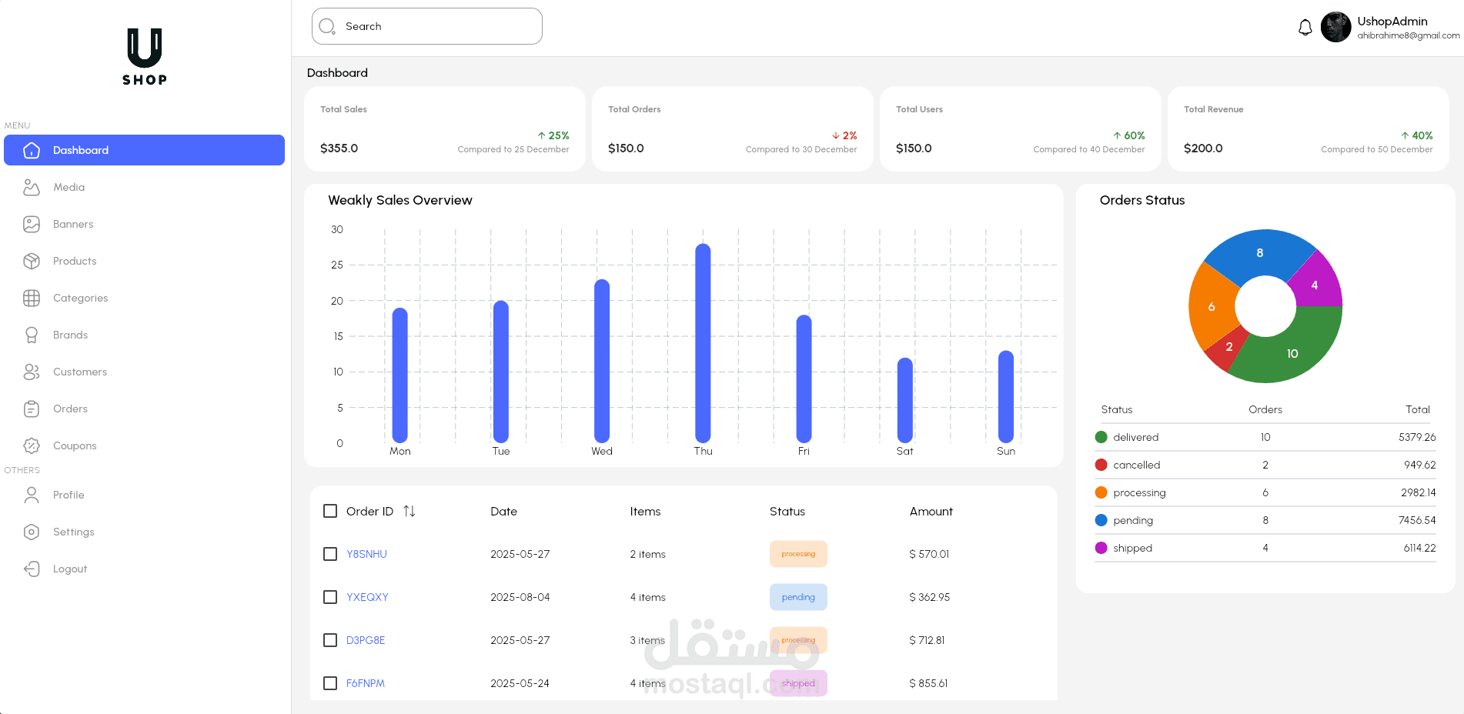Click the green delivered status dot
Image resolution: width=1464 pixels, height=714 pixels.
click(x=1101, y=436)
